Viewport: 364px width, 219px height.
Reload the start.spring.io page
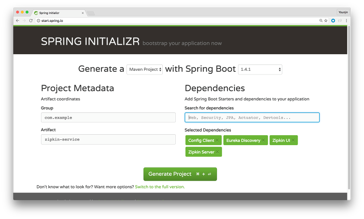pyautogui.click(x=31, y=20)
